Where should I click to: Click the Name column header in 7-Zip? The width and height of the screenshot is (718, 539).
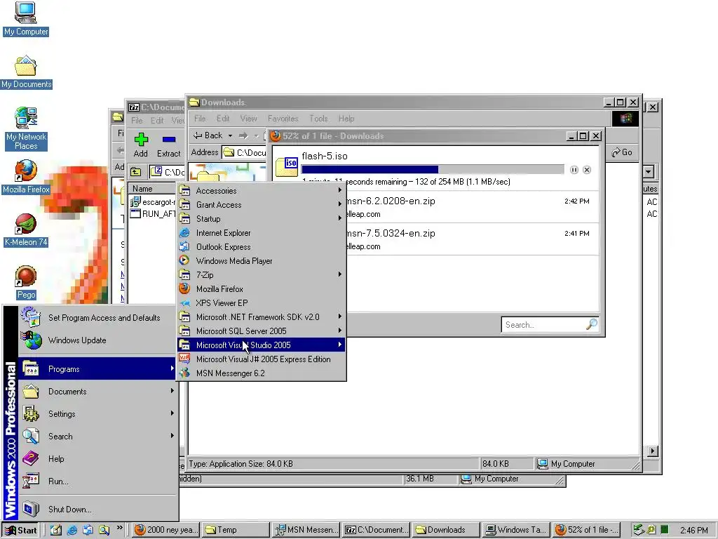coord(153,188)
